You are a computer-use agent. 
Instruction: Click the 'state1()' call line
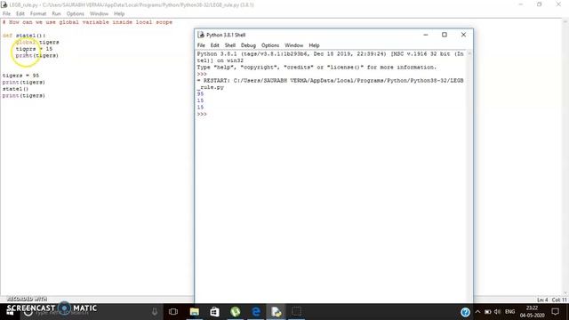pyautogui.click(x=15, y=89)
